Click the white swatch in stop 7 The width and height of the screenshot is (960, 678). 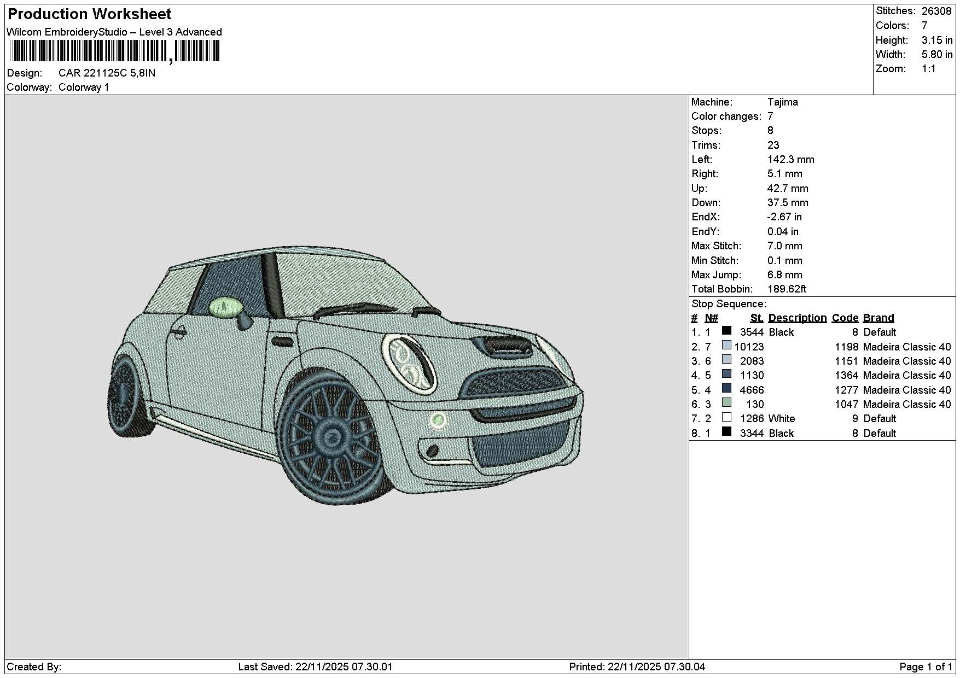pyautogui.click(x=726, y=417)
